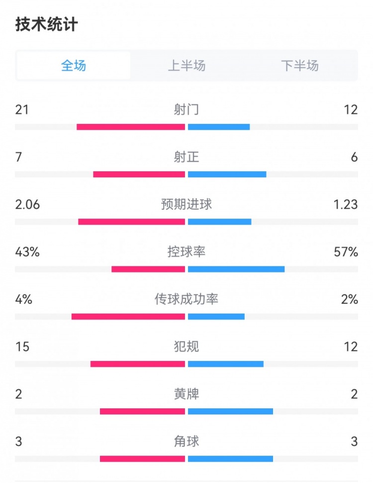Click the 黄牌 stat label
The height and width of the screenshot is (483, 373).
click(x=186, y=394)
